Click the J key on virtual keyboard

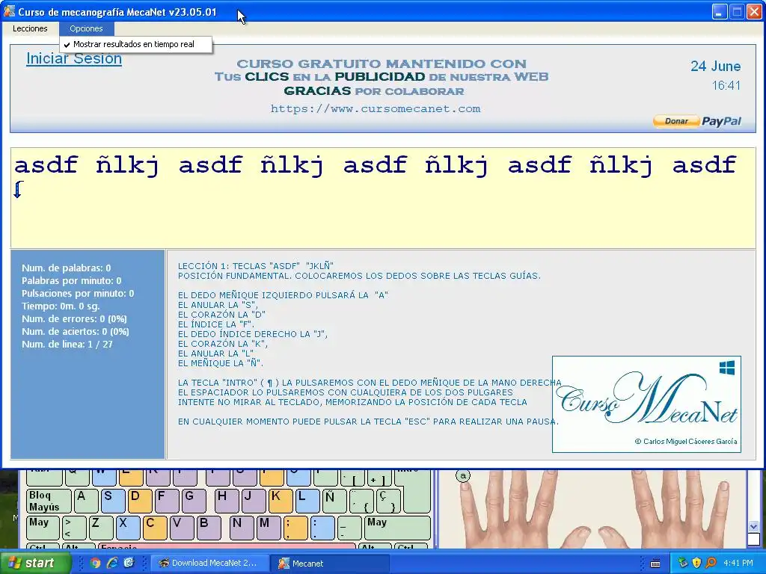coord(254,501)
